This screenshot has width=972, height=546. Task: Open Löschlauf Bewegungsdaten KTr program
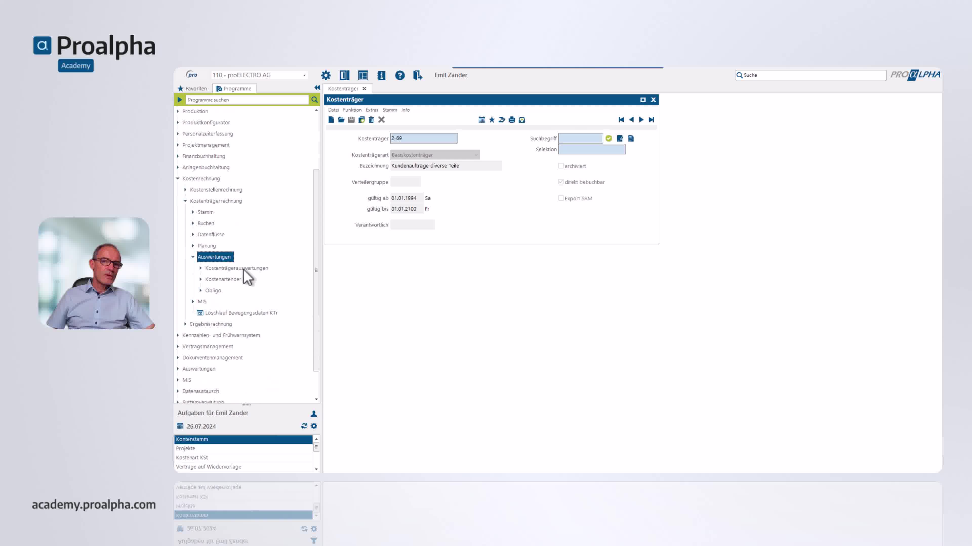[x=241, y=313]
